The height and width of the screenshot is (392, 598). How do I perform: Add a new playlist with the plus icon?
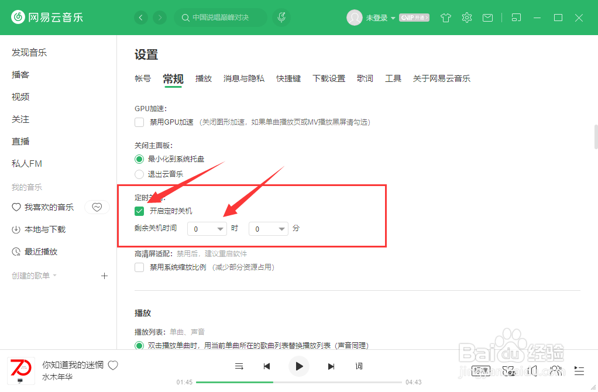[105, 276]
